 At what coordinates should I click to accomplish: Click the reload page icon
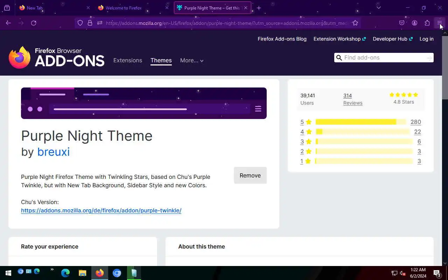coord(34,23)
